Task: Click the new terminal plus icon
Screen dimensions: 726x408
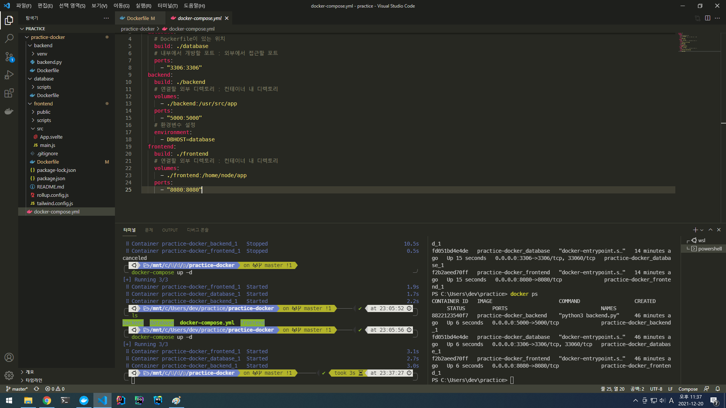Action: [695, 230]
